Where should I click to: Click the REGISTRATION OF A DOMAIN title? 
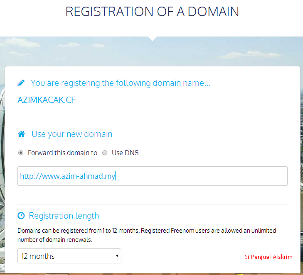(x=152, y=12)
